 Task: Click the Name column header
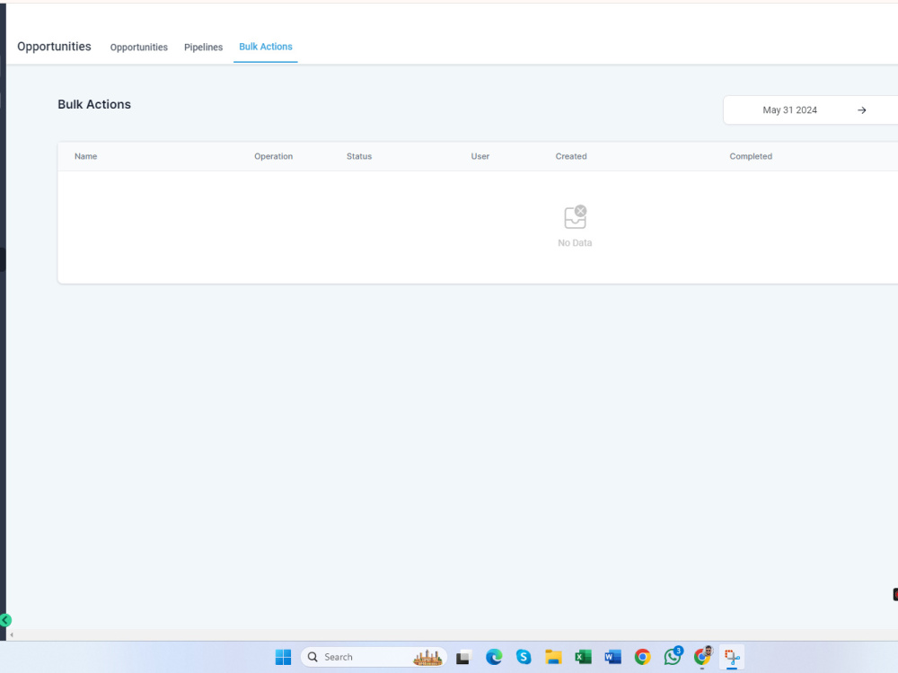86,156
